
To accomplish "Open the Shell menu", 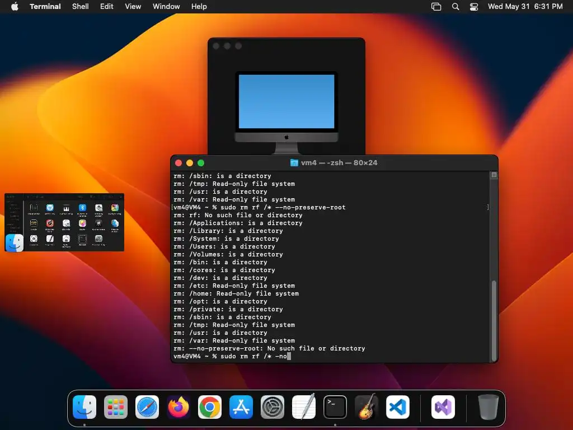I will pyautogui.click(x=81, y=7).
